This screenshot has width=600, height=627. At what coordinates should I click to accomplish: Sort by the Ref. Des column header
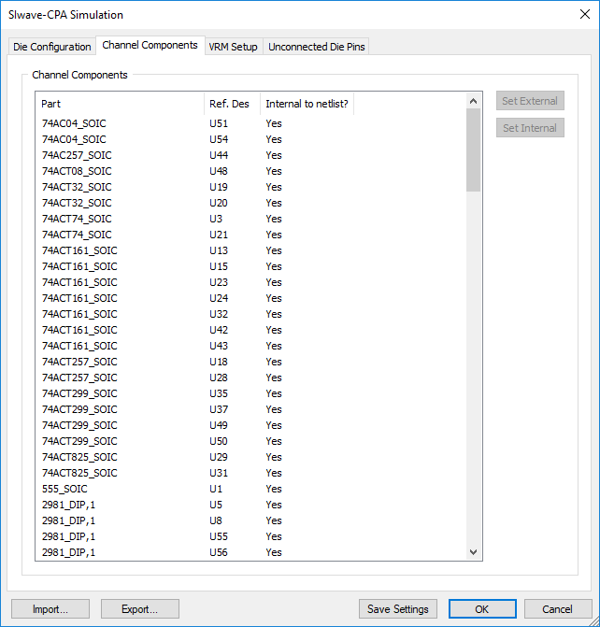pyautogui.click(x=232, y=104)
